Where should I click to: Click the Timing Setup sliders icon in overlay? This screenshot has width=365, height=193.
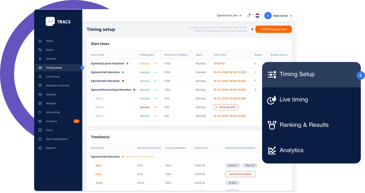272,74
